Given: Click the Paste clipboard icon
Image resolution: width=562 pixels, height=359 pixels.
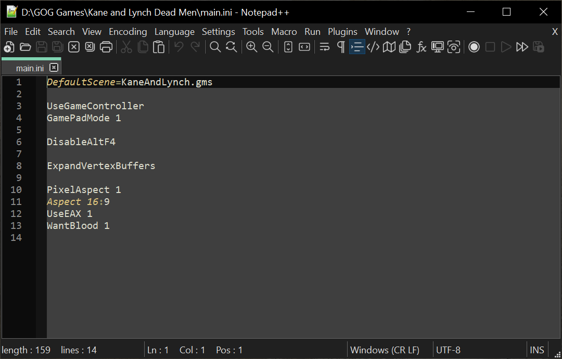Looking at the screenshot, I should (159, 47).
